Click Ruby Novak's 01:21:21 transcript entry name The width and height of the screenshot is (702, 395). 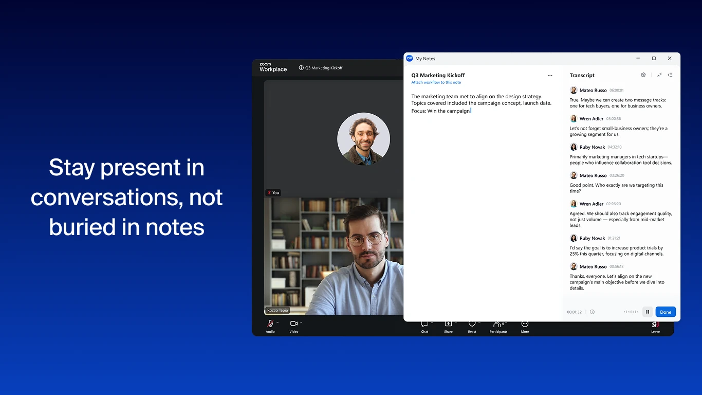[592, 238]
